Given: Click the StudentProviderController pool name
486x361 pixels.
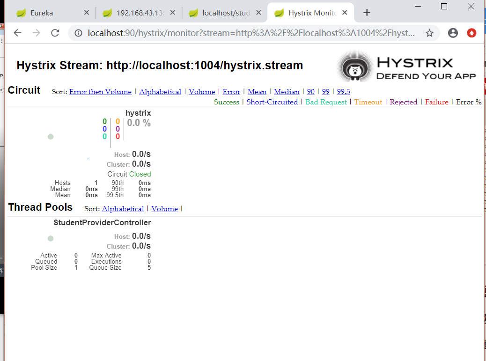Looking at the screenshot, I should click(x=102, y=222).
